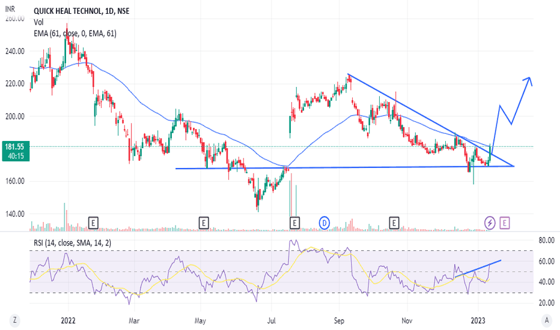Click the RSI 80.00 scale label
The width and height of the screenshot is (560, 330).
point(546,241)
